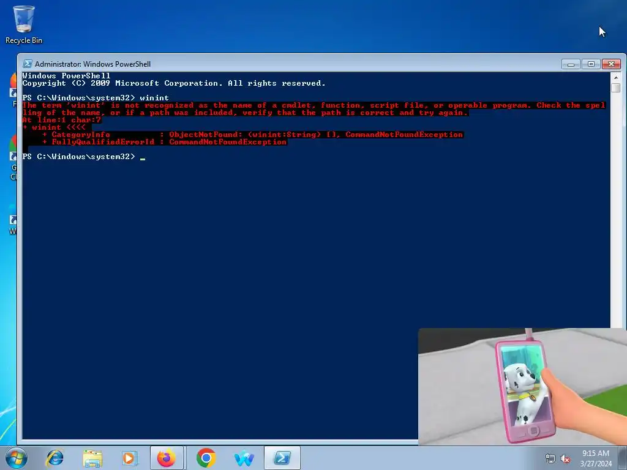627x470 pixels.
Task: Click the 'Copyright (C) 2009 Microsoft Corporation' line
Action: tap(174, 83)
